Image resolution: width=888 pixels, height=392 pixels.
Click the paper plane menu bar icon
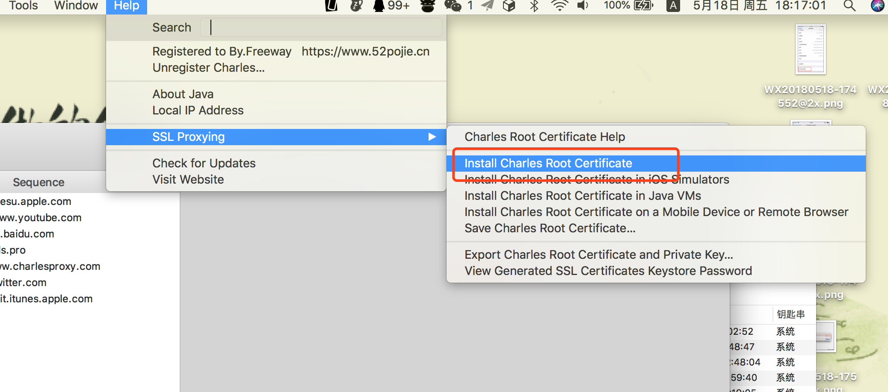click(x=487, y=6)
